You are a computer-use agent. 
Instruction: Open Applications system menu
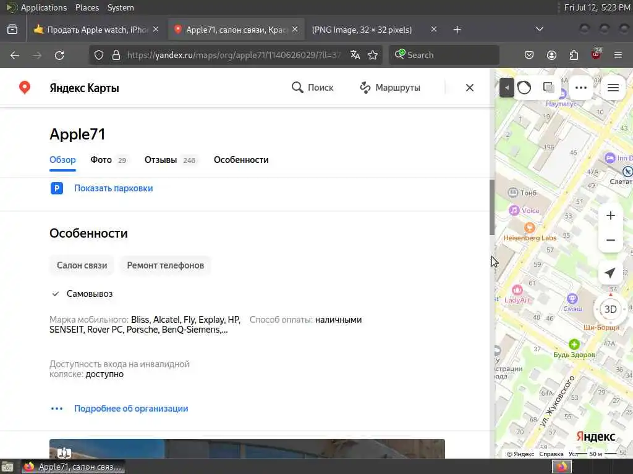tap(44, 7)
